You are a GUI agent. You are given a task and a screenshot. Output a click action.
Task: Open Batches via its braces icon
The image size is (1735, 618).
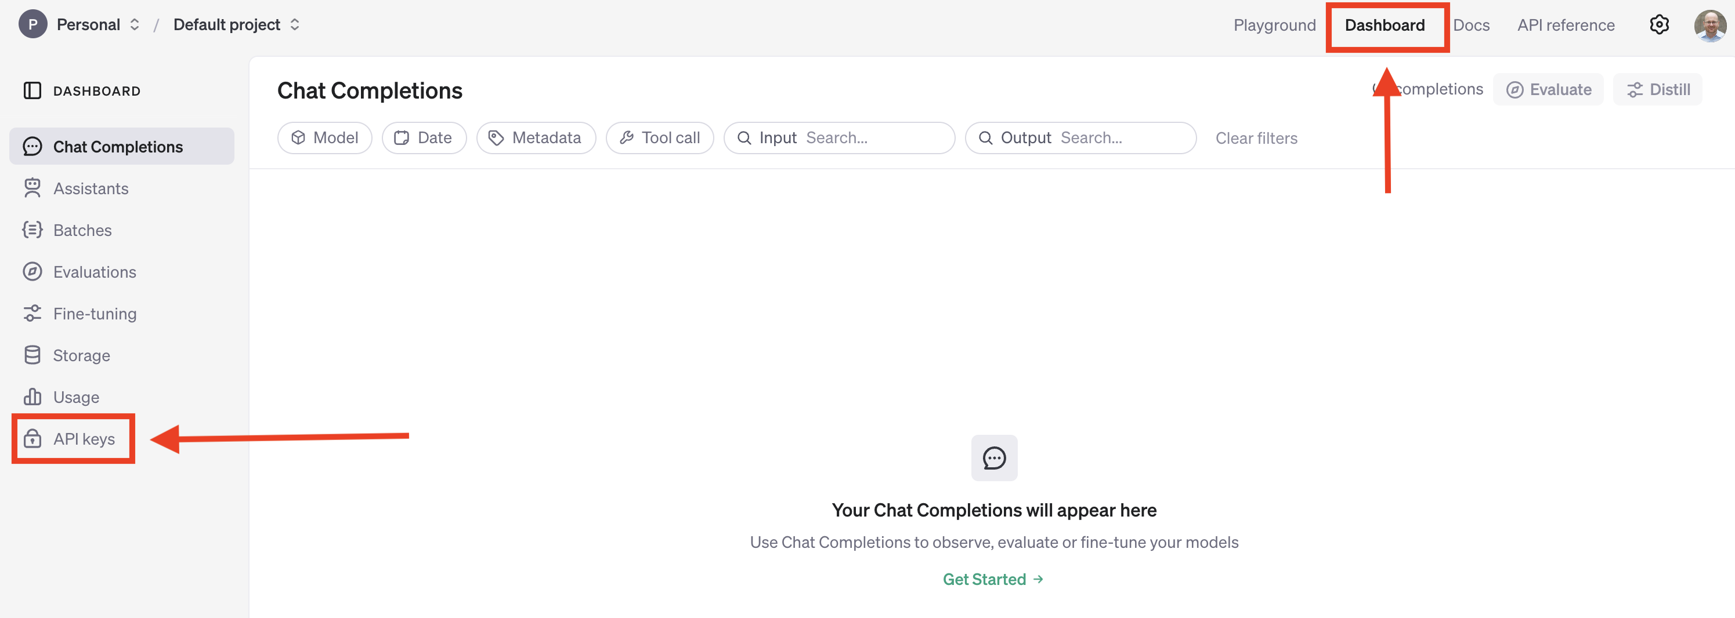(x=32, y=230)
